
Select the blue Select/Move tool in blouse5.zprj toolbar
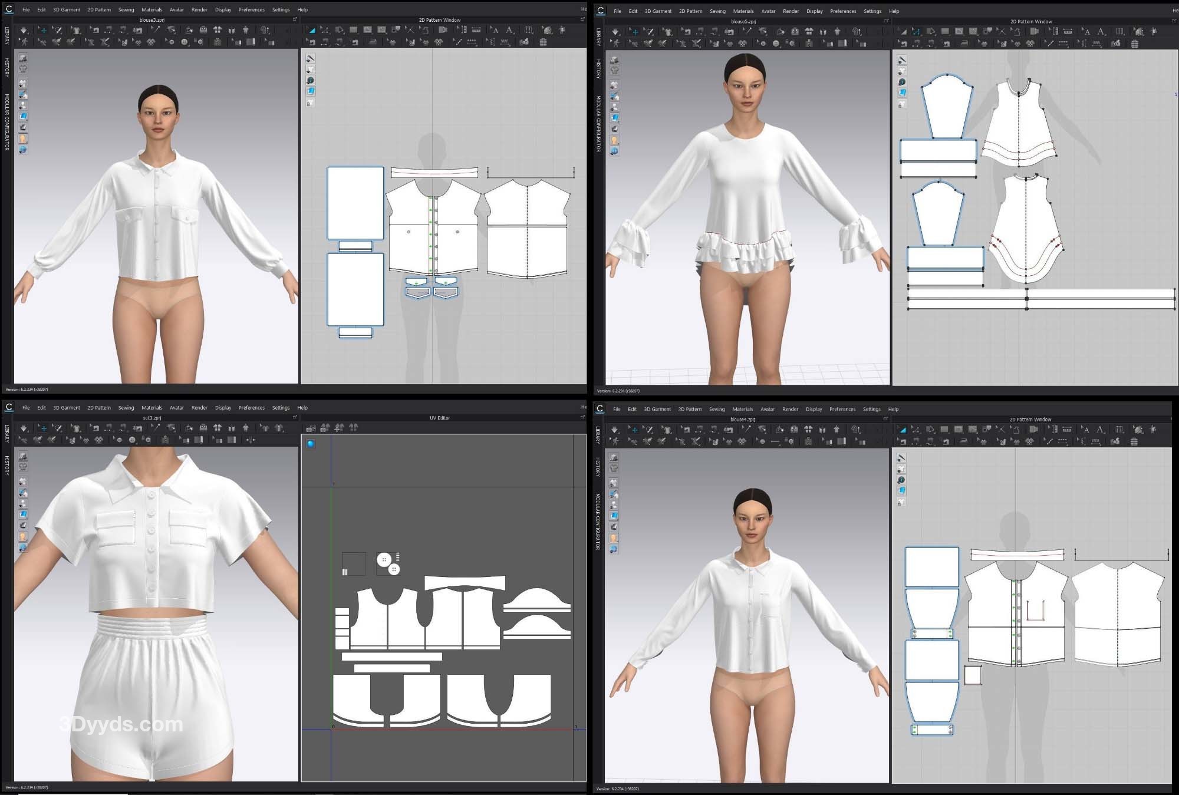click(x=634, y=32)
